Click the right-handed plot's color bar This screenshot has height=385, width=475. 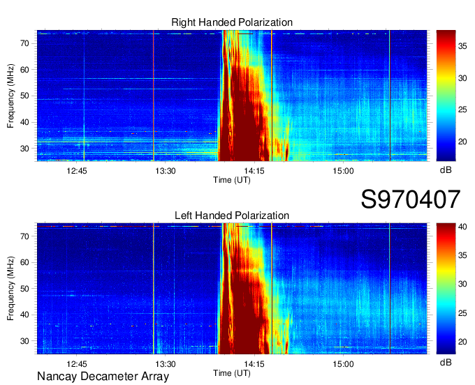click(446, 96)
